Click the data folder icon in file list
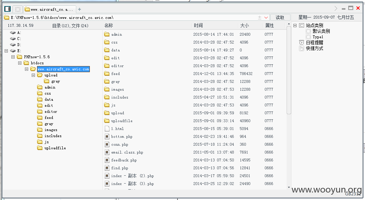The height and width of the screenshot is (200, 365). pyautogui.click(x=107, y=50)
